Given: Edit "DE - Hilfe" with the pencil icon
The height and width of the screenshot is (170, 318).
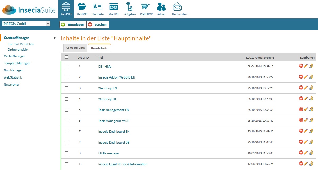Looking at the screenshot, I should pyautogui.click(x=306, y=66).
